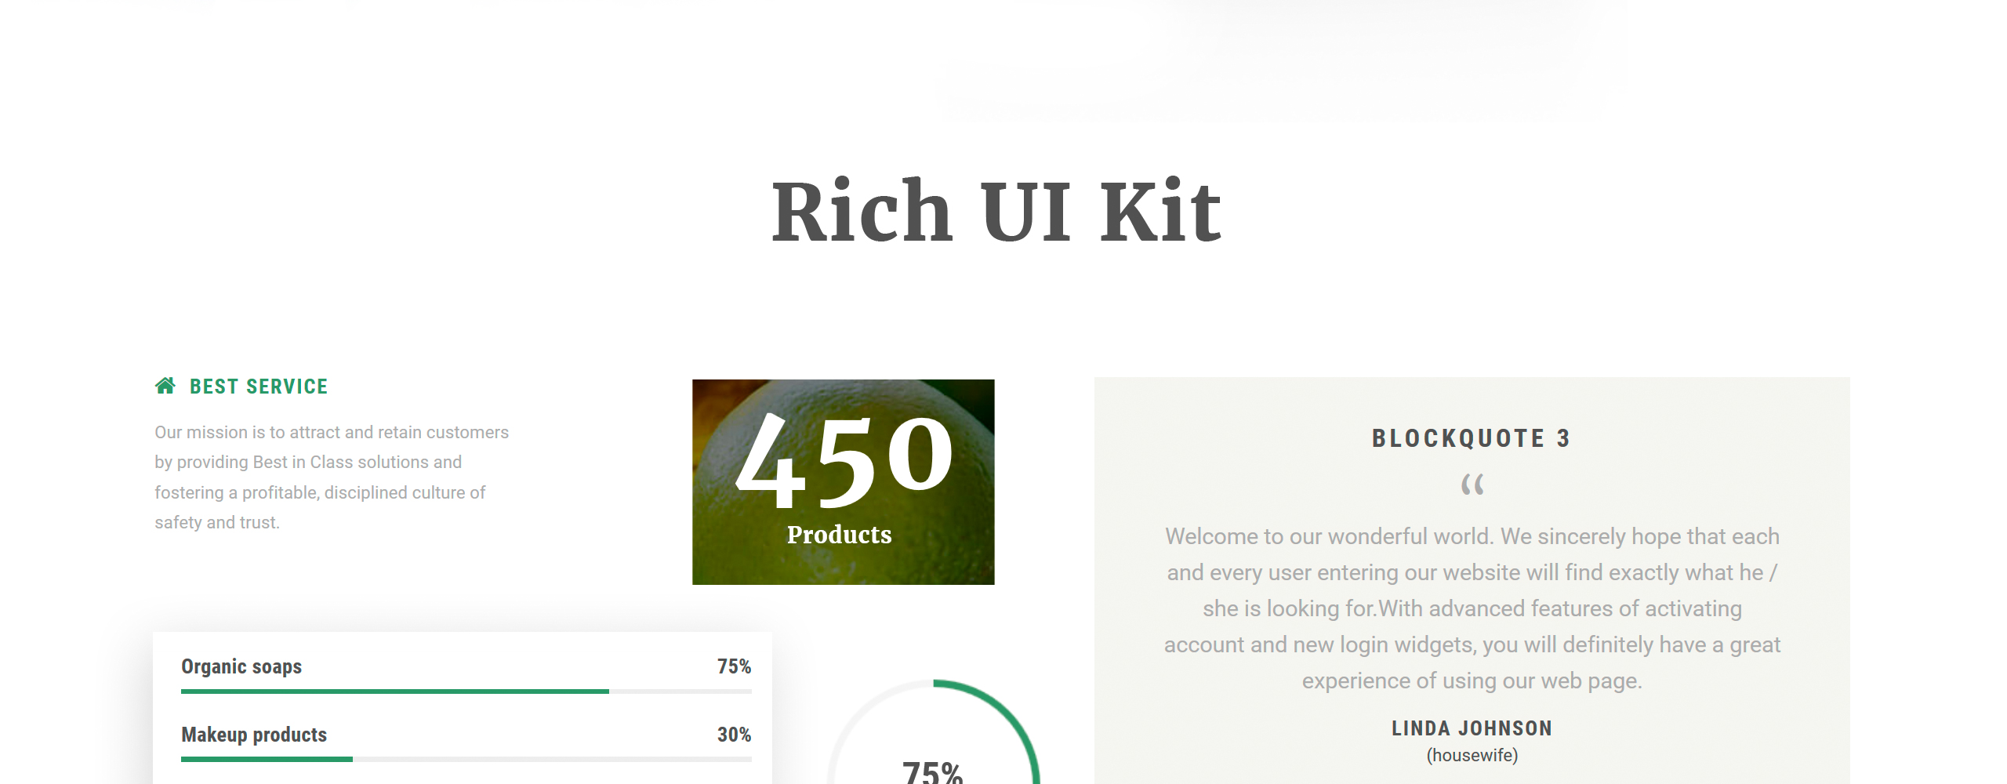Click the blockquote welcome message text
The image size is (2007, 784).
point(1472,608)
